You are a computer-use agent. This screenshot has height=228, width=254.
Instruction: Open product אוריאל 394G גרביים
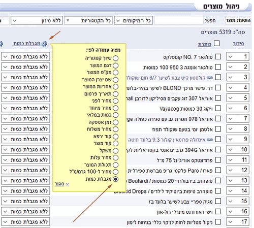169,150
